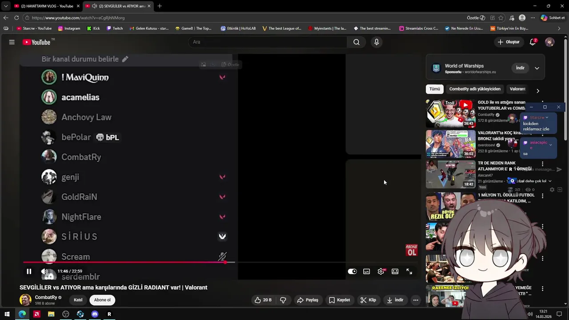Screen dimensions: 569x320
Task: Open player settings gear
Action: click(x=381, y=272)
